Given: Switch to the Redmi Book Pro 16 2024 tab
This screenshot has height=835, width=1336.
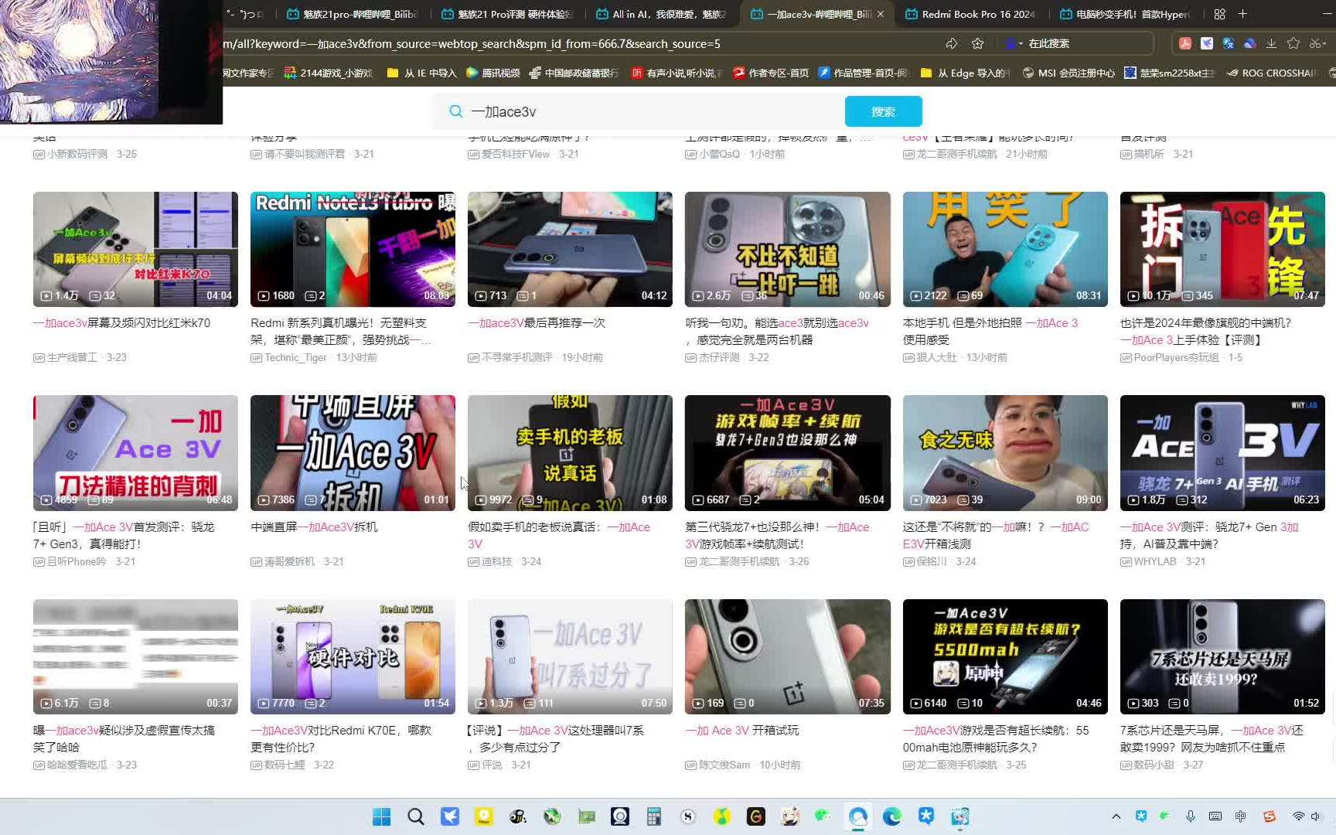Looking at the screenshot, I should point(970,14).
